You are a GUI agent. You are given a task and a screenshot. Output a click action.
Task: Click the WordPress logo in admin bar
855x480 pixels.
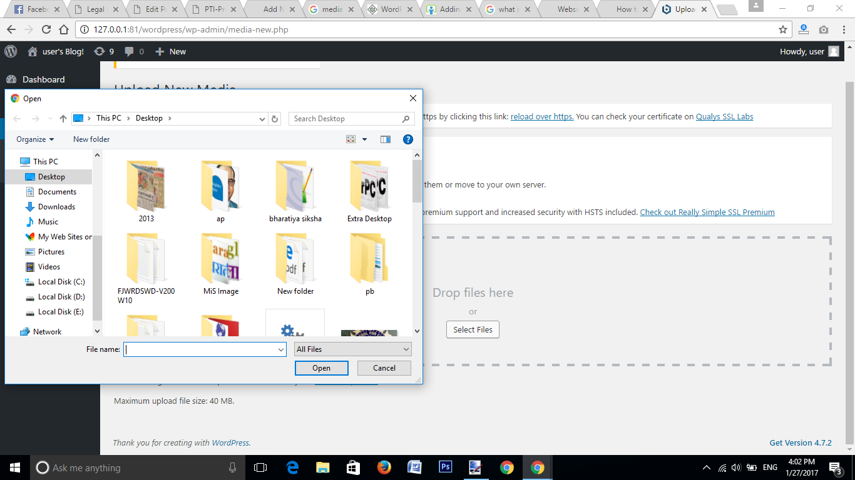pos(11,51)
